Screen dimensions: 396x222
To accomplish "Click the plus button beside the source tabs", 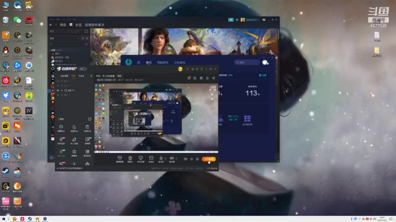I will tap(91, 76).
